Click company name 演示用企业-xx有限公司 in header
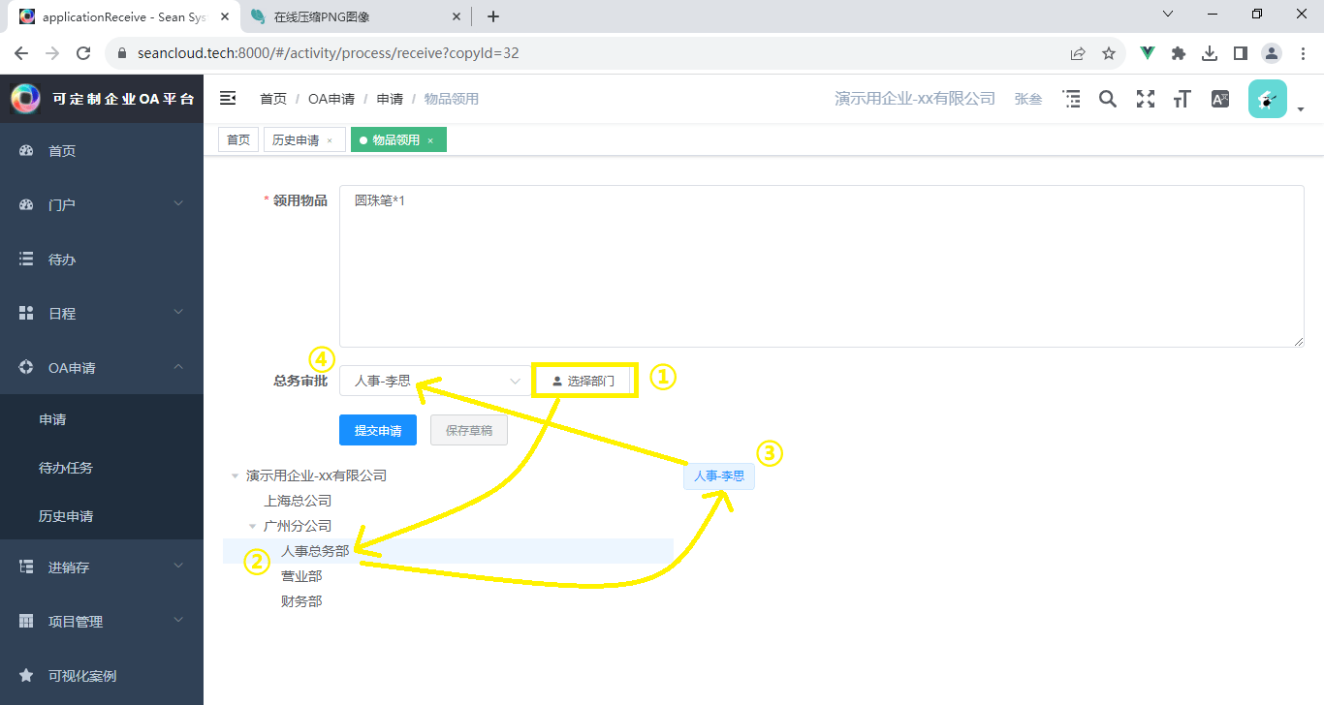Viewport: 1324px width, 705px height. pyautogui.click(x=915, y=99)
